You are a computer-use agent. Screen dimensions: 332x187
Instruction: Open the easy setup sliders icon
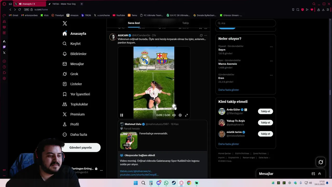(328, 10)
